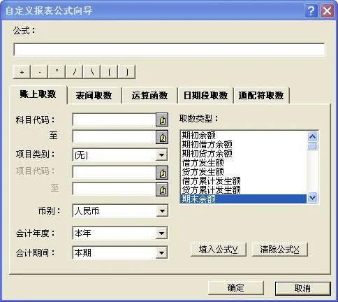Viewport: 338px width, 302px height.
Task: Open the 会计期间 dropdown showing 本期
Action: tap(161, 253)
